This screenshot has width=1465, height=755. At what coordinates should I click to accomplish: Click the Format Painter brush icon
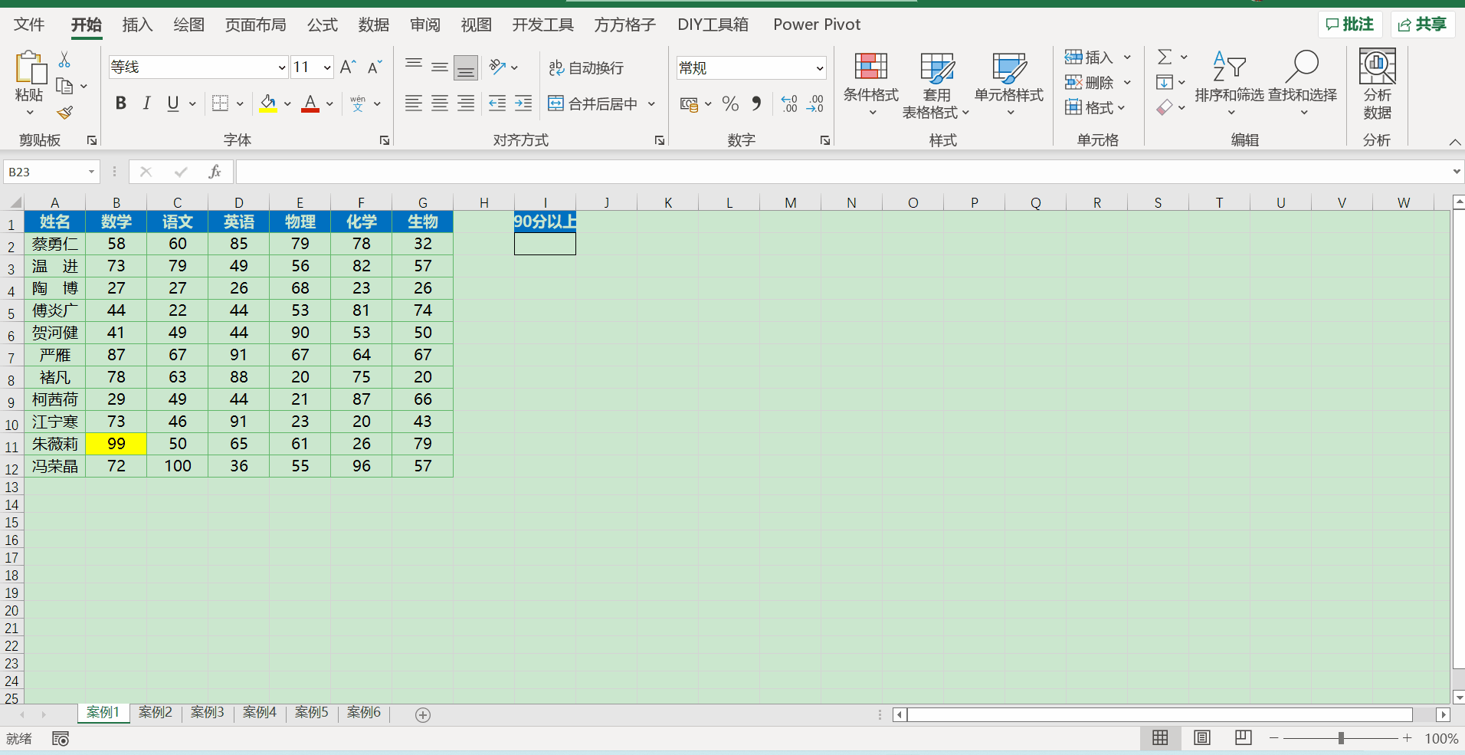click(65, 113)
